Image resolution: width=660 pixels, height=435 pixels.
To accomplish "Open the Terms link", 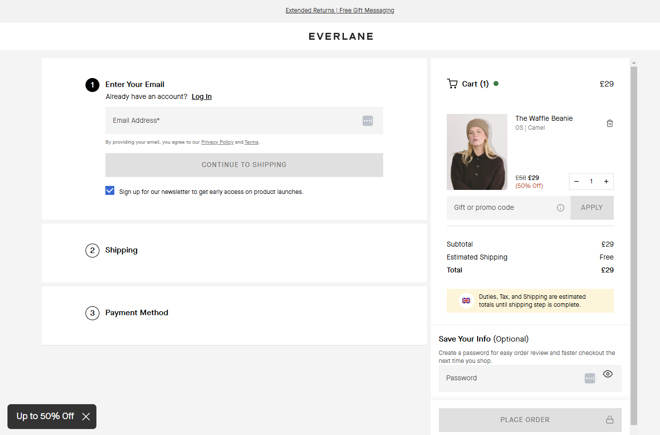I will coord(251,142).
